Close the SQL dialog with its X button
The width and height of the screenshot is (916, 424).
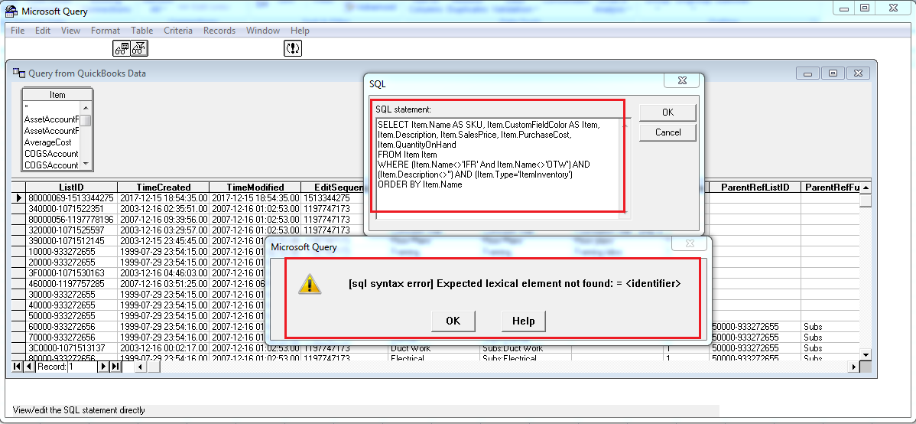tap(684, 82)
